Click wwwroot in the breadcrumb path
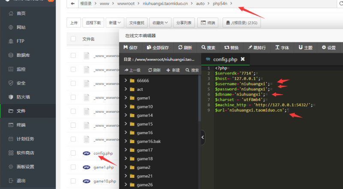The width and height of the screenshot is (343, 189). [x=126, y=3]
